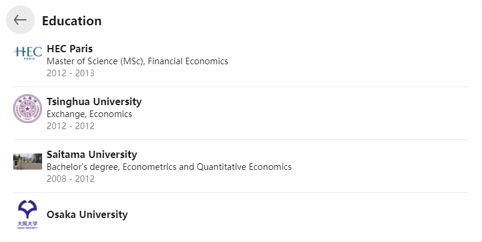Open the Osaka University school link

[87, 214]
